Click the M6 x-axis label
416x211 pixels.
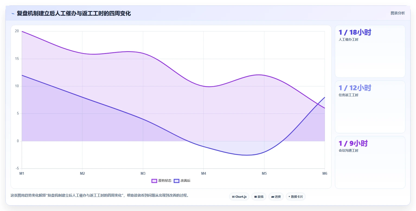click(325, 173)
